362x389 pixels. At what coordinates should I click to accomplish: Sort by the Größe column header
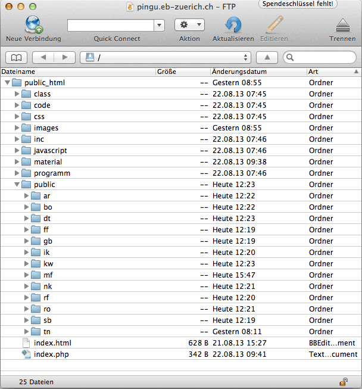pyautogui.click(x=182, y=71)
